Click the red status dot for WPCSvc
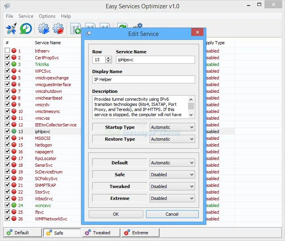This screenshot has width=285, height=241. click(x=14, y=71)
